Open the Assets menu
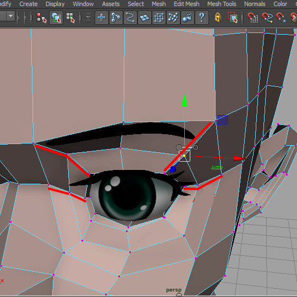 (111, 4)
